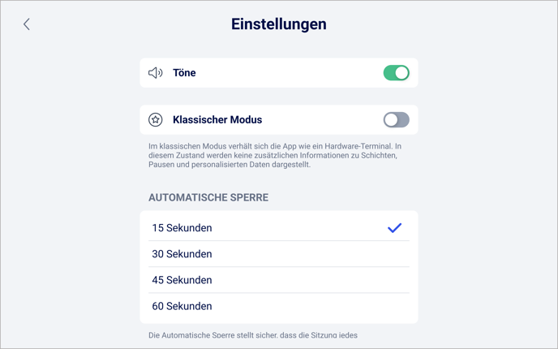Click the automatic lock explanation text below the list
Viewport: 558px width, 349px height.
pyautogui.click(x=253, y=334)
